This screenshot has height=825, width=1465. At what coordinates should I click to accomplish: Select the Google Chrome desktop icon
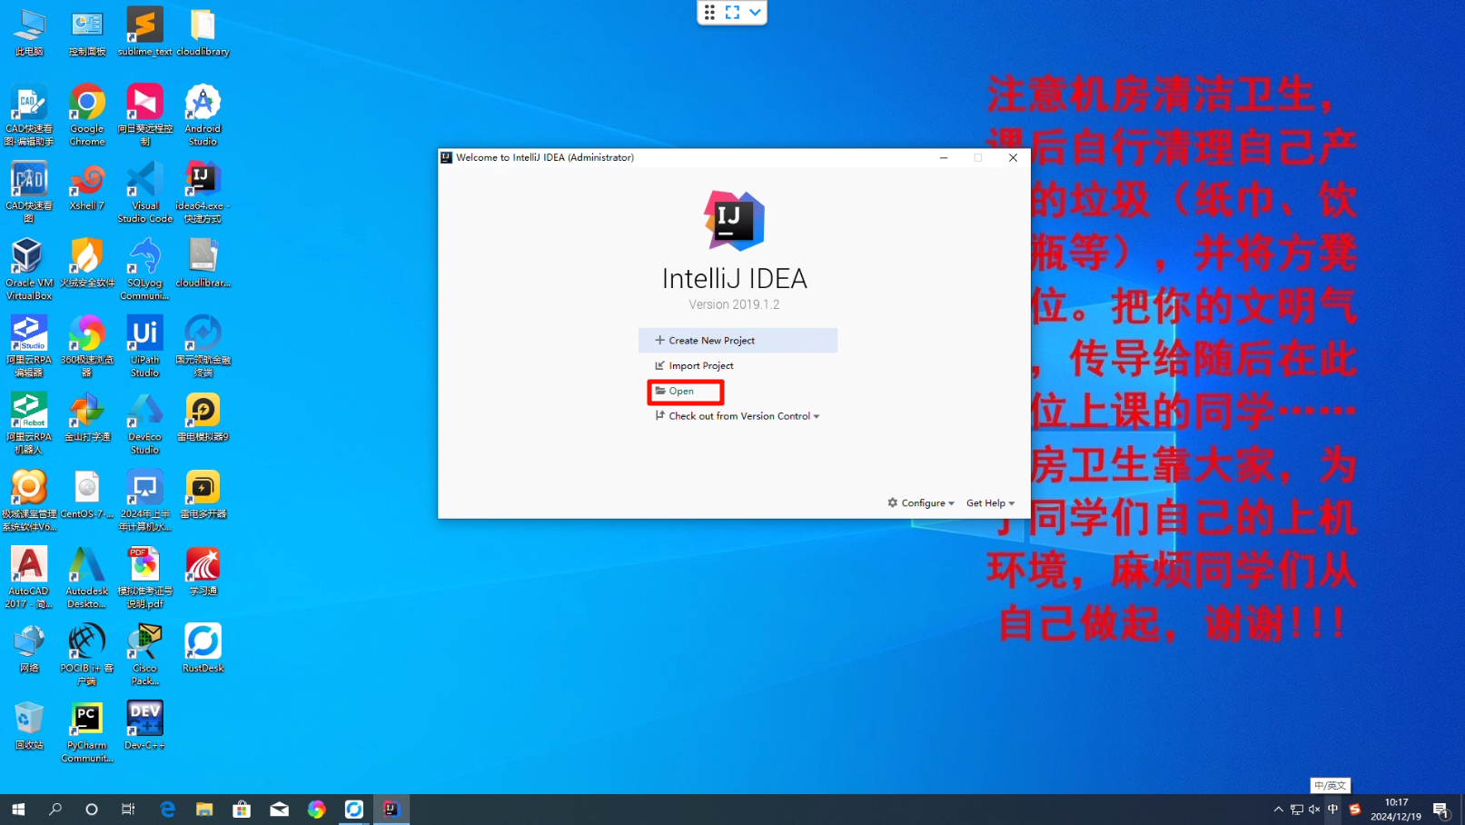pyautogui.click(x=87, y=115)
